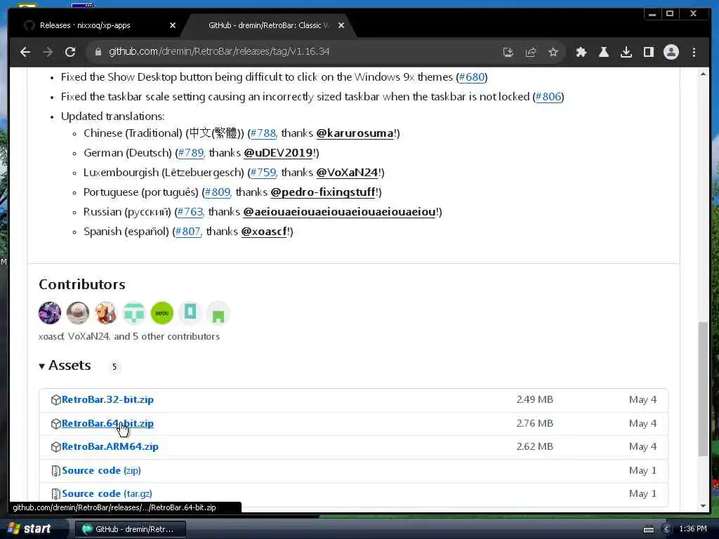Close the Releases nixxoq/xp-apps tab
This screenshot has height=539, width=719.
tap(173, 25)
